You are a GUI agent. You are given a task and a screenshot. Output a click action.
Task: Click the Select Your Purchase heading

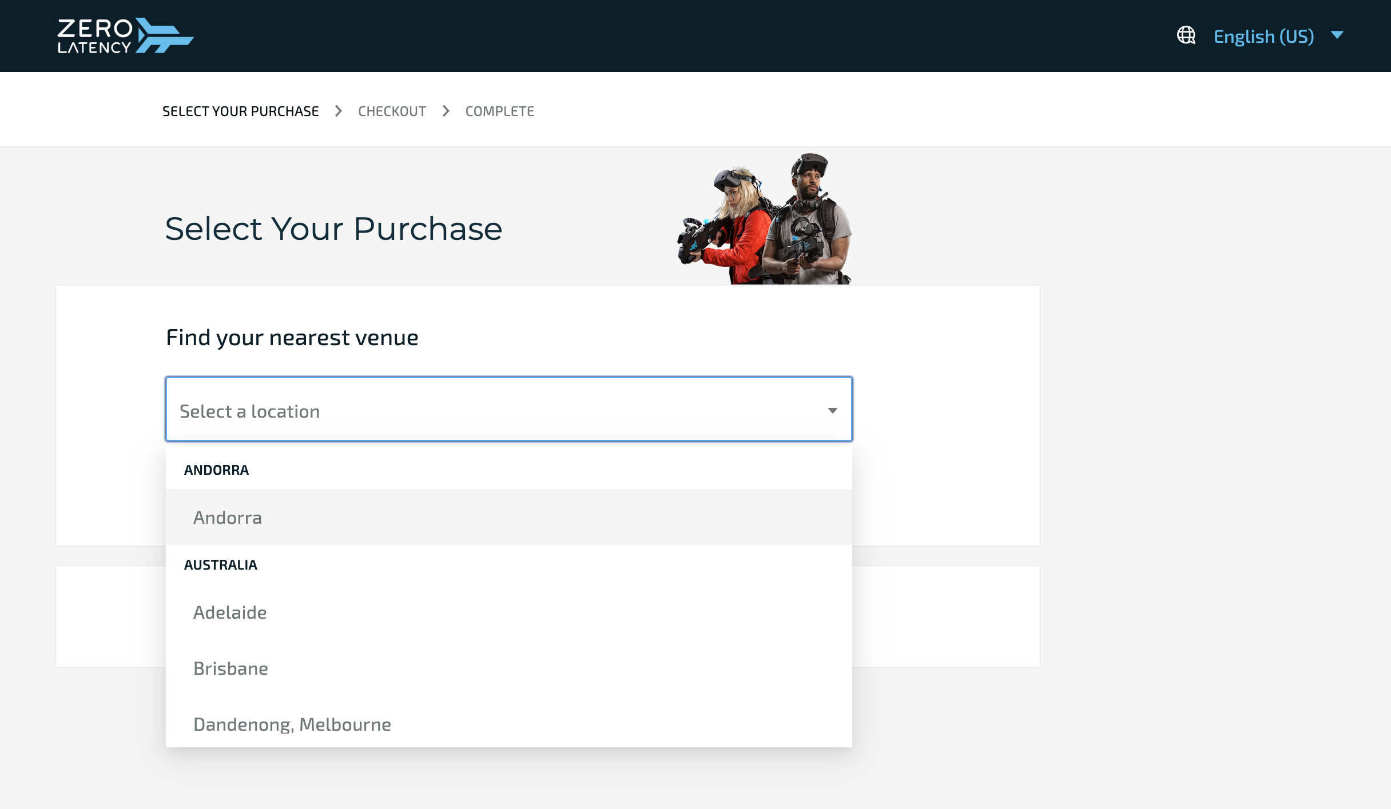(333, 229)
